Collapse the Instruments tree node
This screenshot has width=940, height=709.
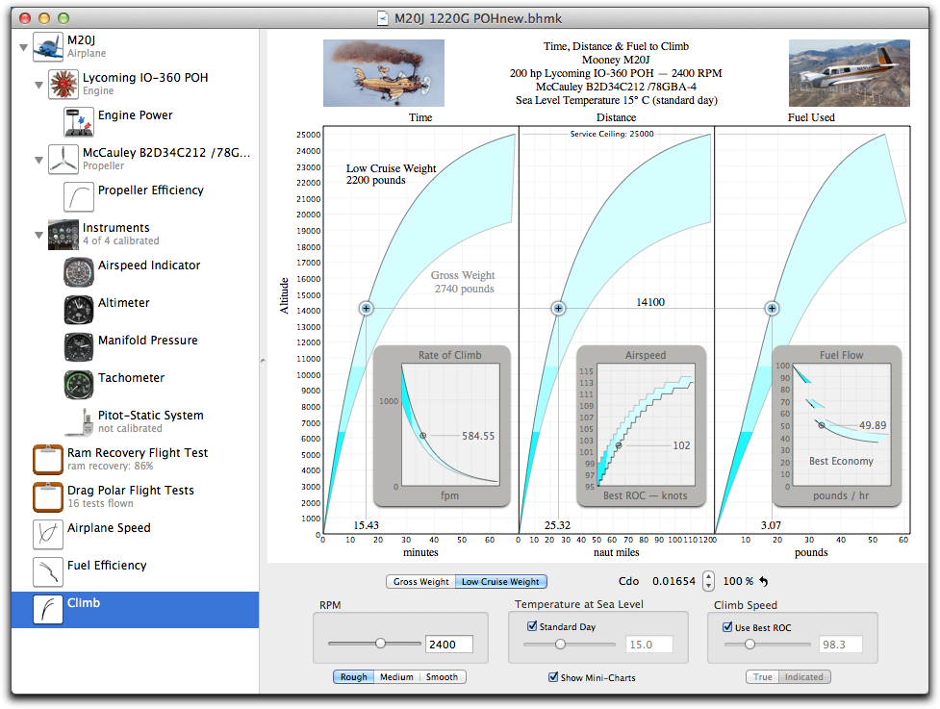point(39,235)
